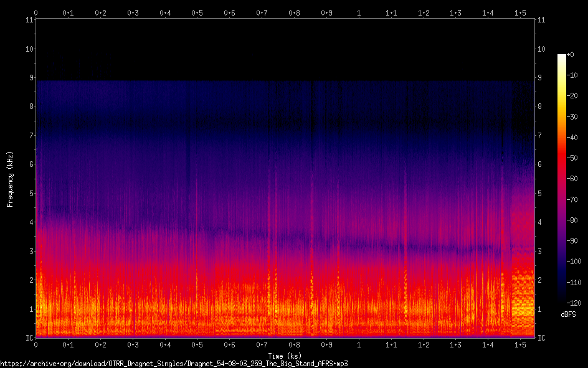
Task: Click the "Frequency (kHz)" axis label
Action: (10, 179)
